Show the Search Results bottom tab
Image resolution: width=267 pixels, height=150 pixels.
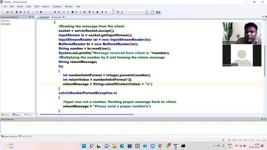pos(9,136)
